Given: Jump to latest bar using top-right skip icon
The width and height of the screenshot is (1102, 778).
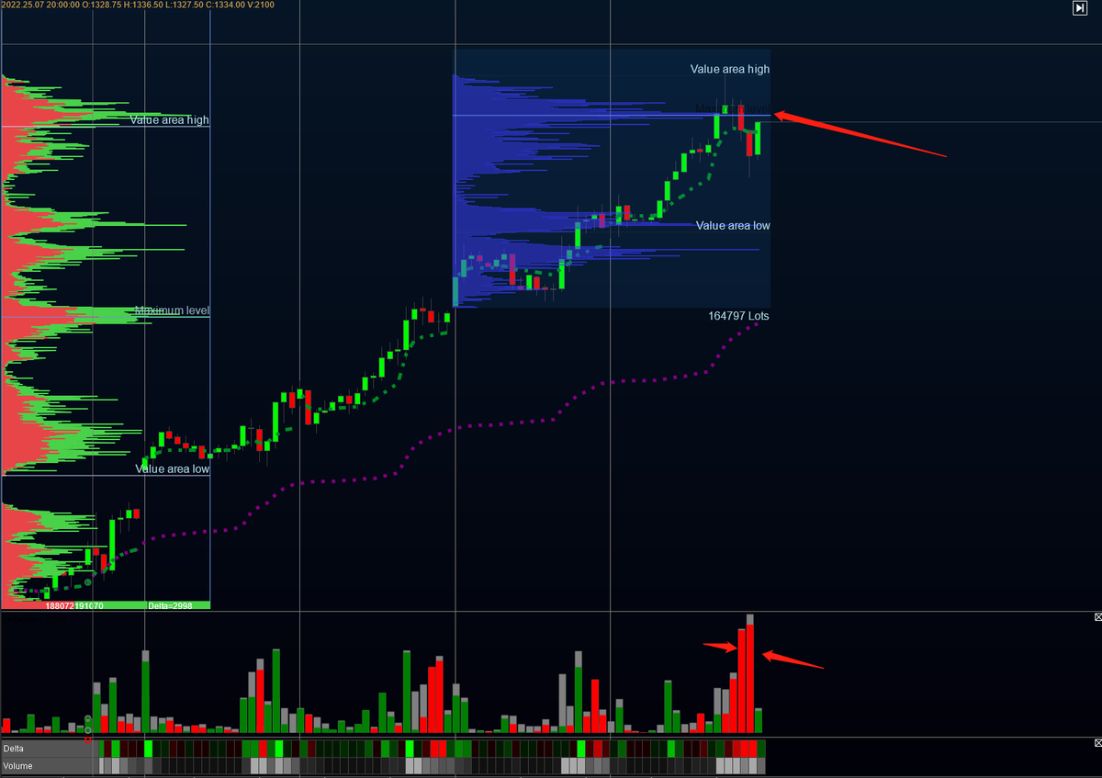Looking at the screenshot, I should (1080, 8).
